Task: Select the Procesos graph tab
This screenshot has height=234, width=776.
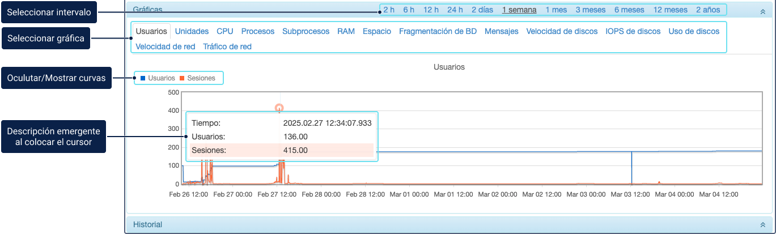Action: [x=257, y=31]
